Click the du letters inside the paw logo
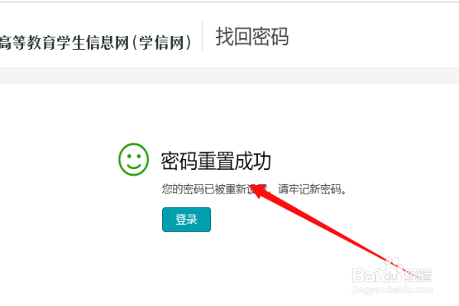This screenshot has width=459, height=306. [391, 276]
